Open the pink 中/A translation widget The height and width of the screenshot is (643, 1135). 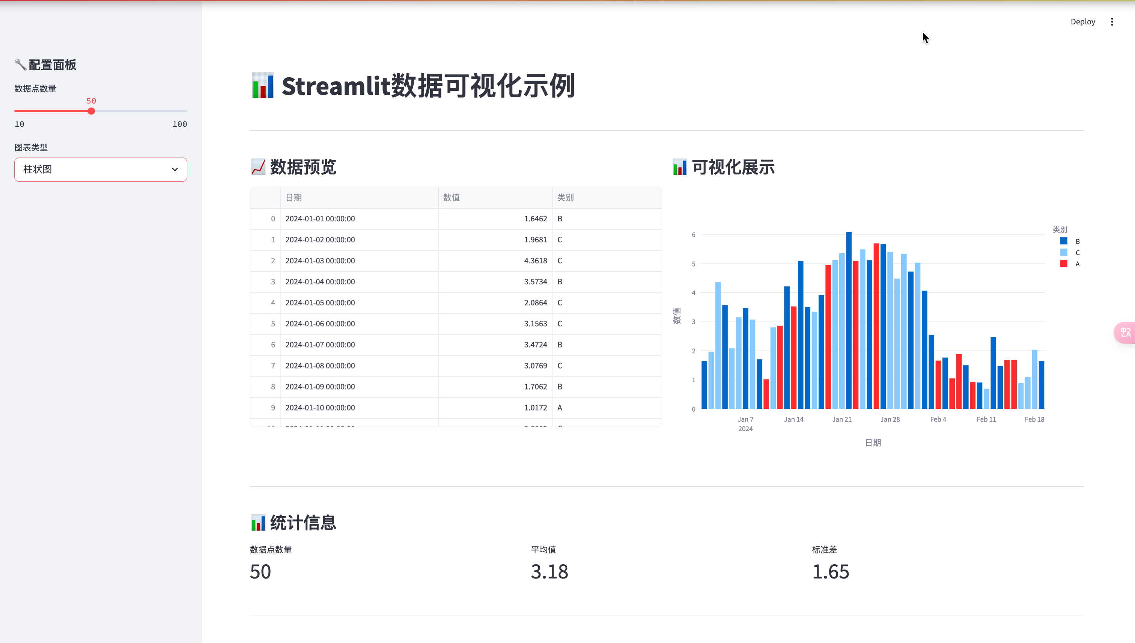(1126, 332)
